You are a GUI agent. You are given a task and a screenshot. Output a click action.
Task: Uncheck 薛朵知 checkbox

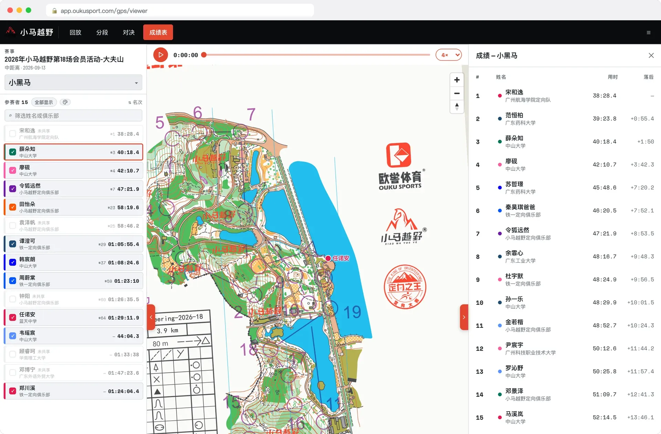click(x=13, y=152)
